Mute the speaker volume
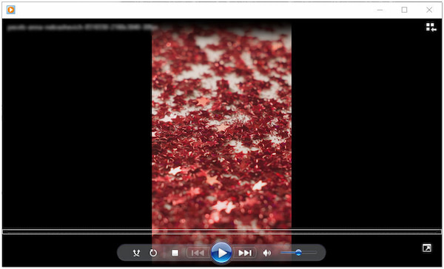 266,253
